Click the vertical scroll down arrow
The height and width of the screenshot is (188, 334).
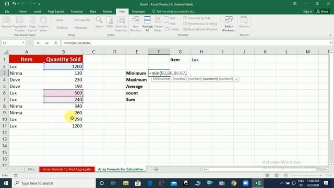[x=331, y=164]
